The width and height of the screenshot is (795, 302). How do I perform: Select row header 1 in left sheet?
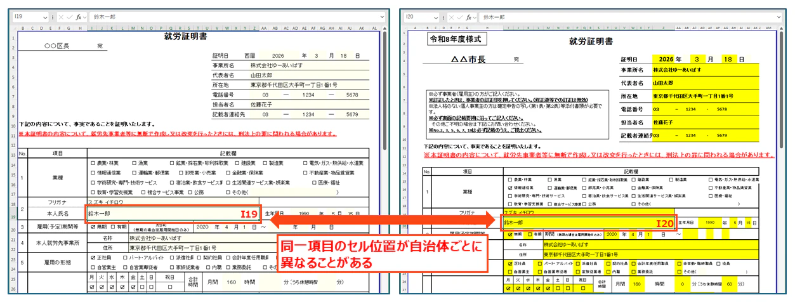pyautogui.click(x=14, y=37)
